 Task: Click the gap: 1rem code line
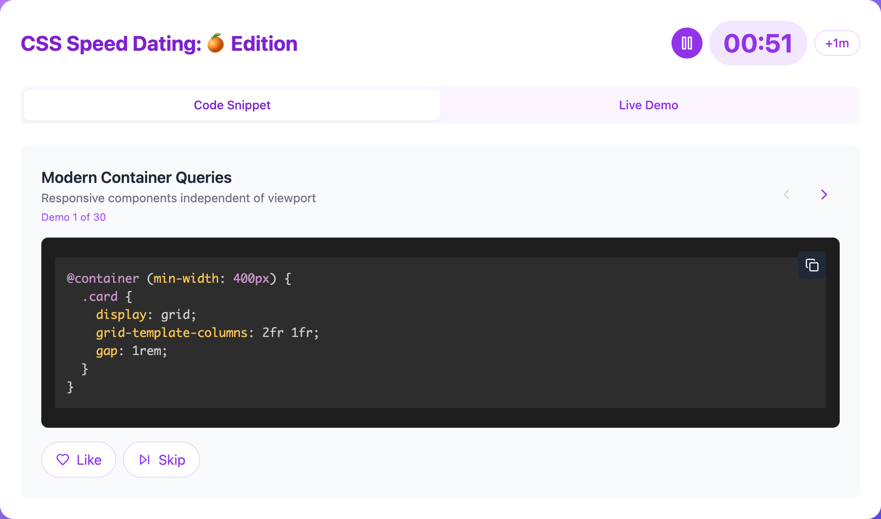(x=132, y=351)
